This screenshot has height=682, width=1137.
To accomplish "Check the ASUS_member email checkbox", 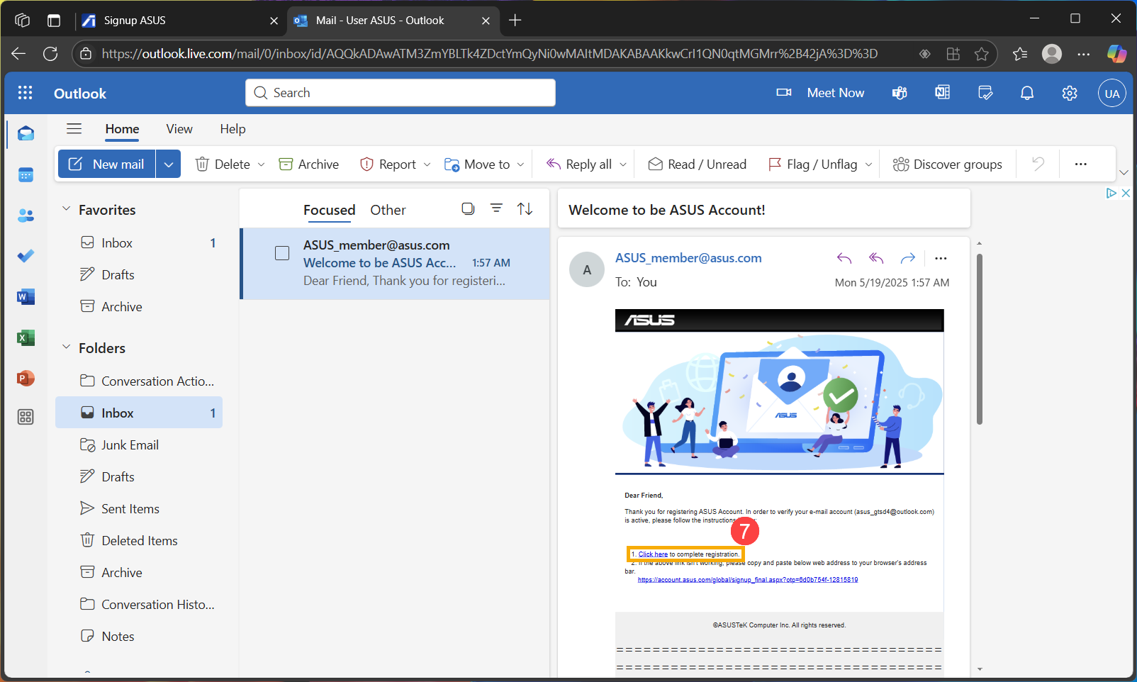I will point(282,253).
